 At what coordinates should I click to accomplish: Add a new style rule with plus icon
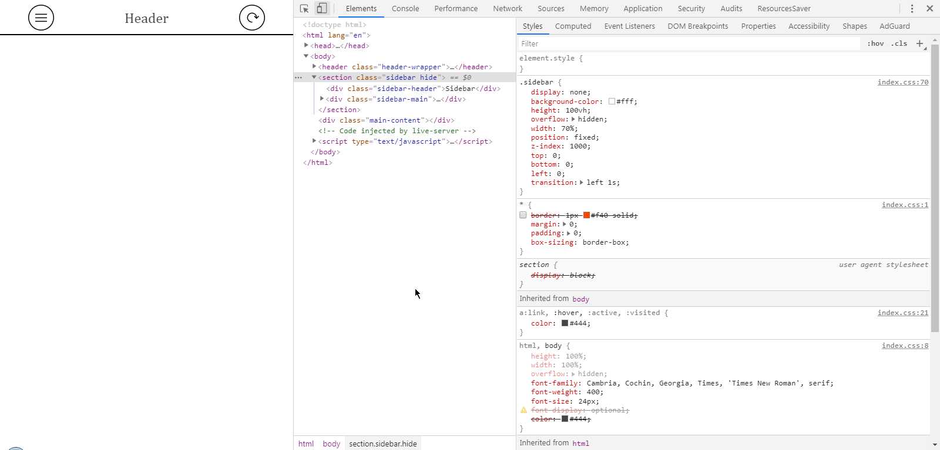click(x=920, y=43)
